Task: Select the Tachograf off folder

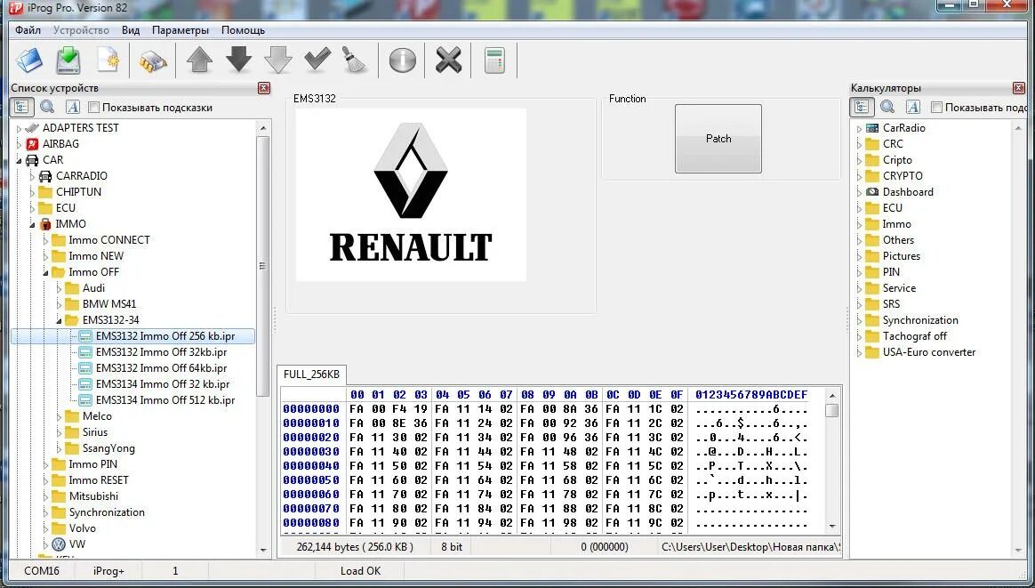Action: 914,336
